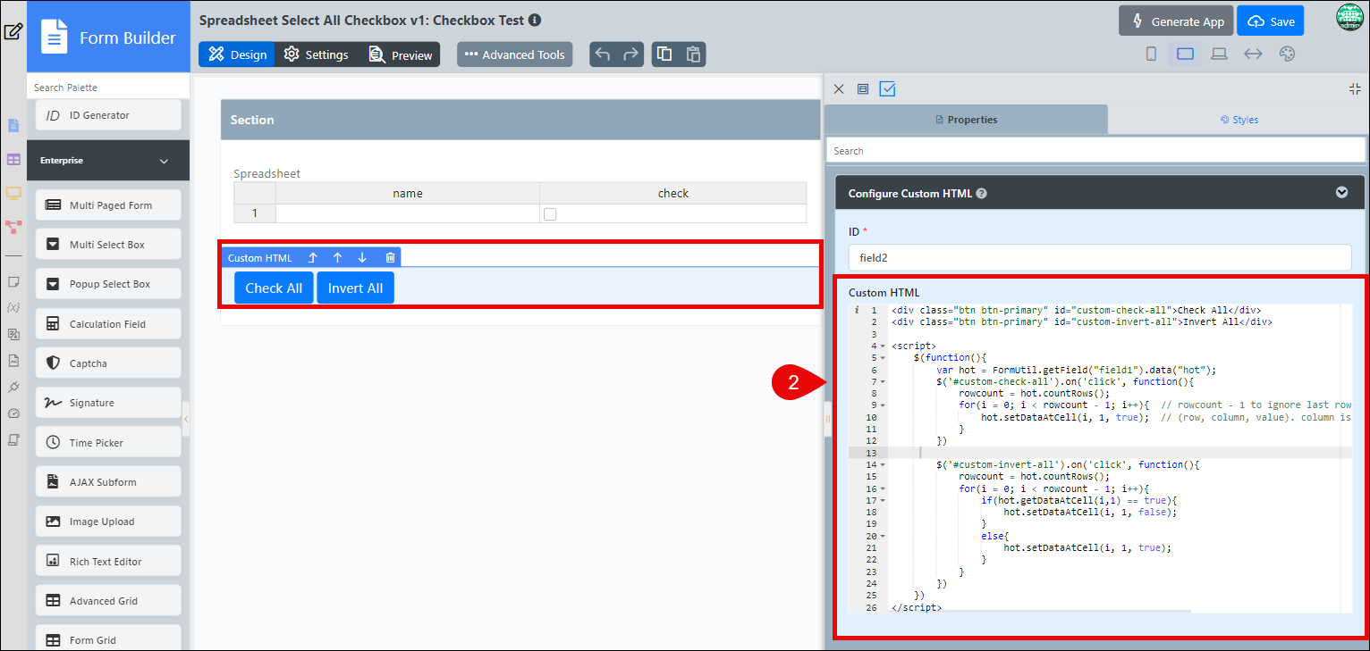Image resolution: width=1370 pixels, height=651 pixels.
Task: Click the Search Palette input
Action: click(x=108, y=87)
